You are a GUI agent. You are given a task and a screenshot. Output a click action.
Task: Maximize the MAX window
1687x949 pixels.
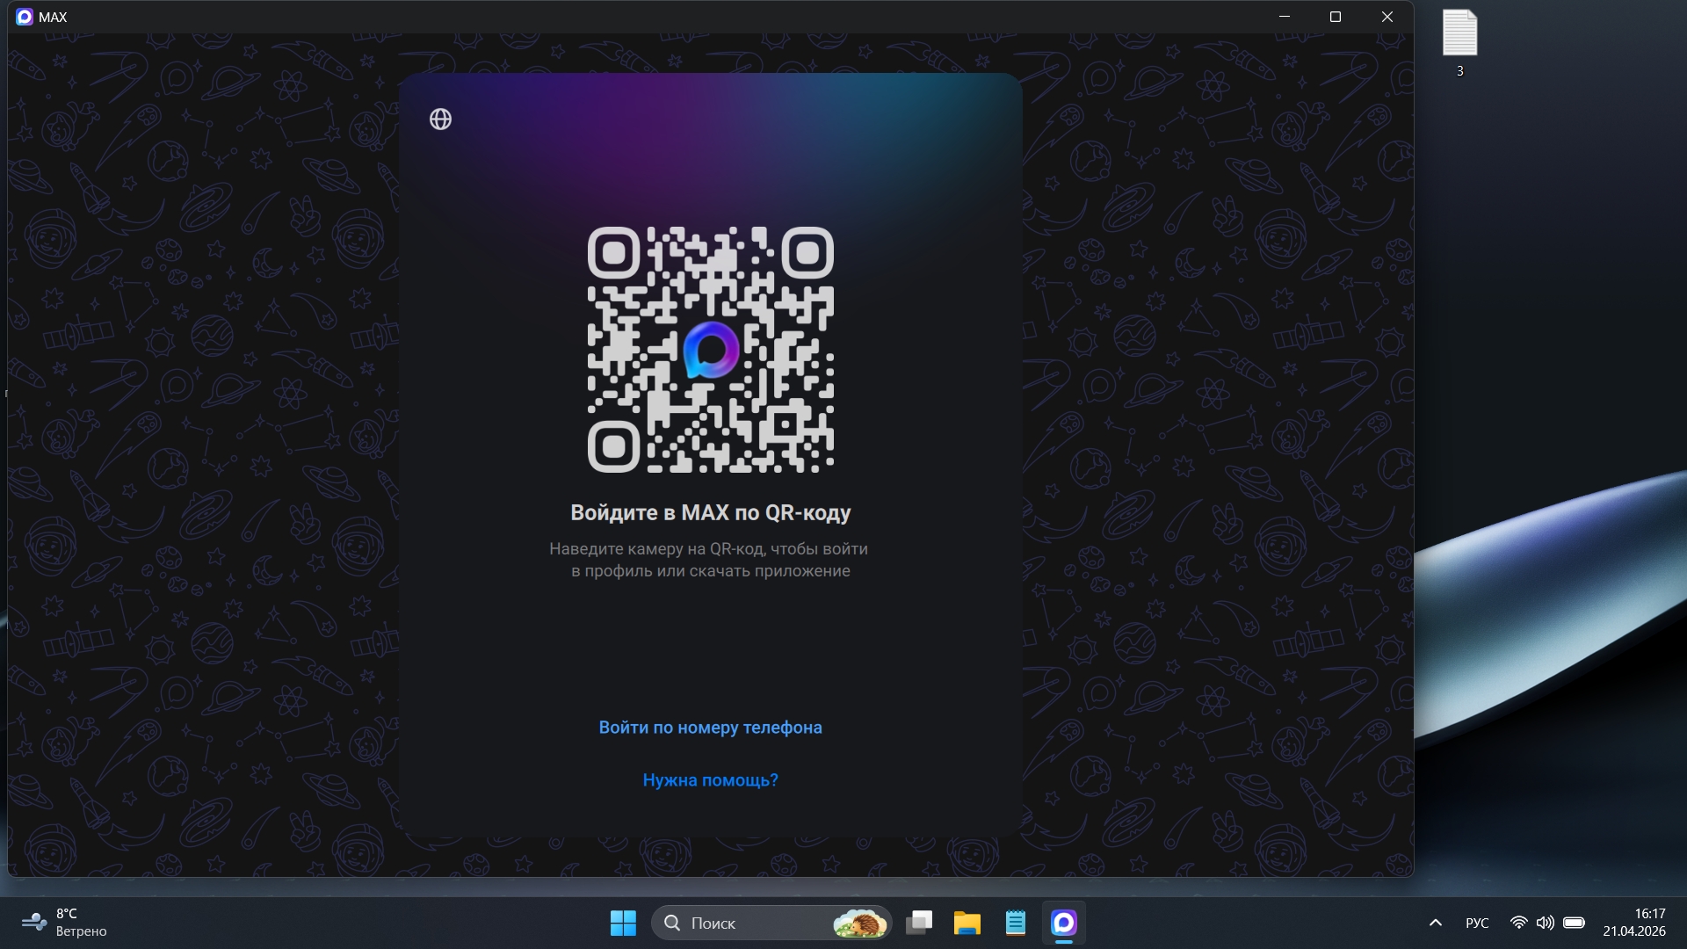[x=1336, y=17]
